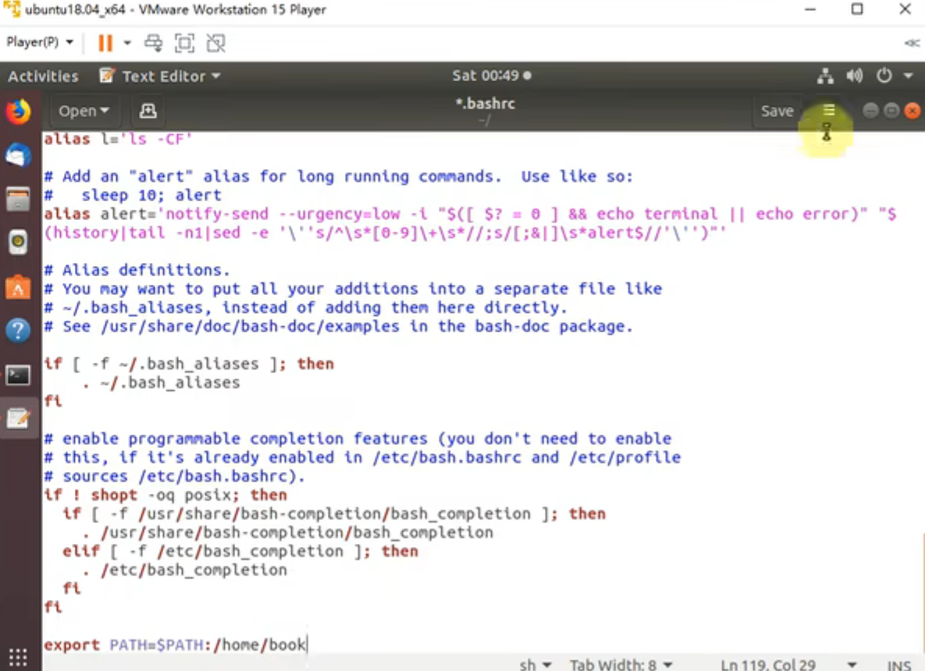Click the '*.bashrc' title in header bar
Image resolution: width=925 pixels, height=671 pixels.
(485, 104)
